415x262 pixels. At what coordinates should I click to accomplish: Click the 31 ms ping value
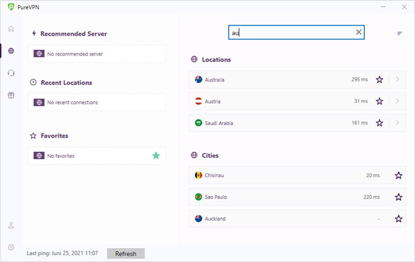coord(361,101)
